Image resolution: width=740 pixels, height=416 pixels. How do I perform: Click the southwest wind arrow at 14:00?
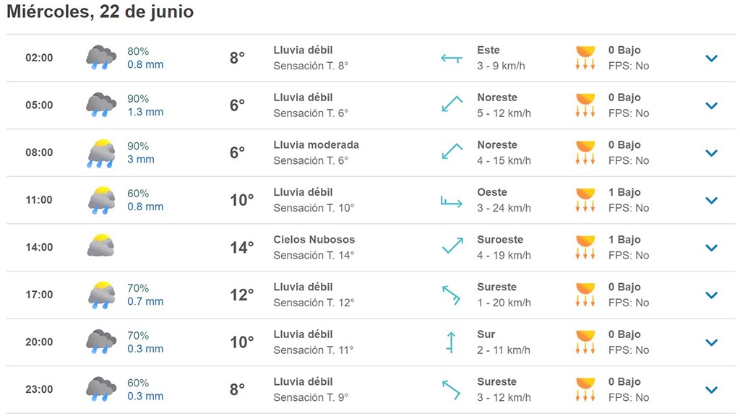click(x=452, y=247)
